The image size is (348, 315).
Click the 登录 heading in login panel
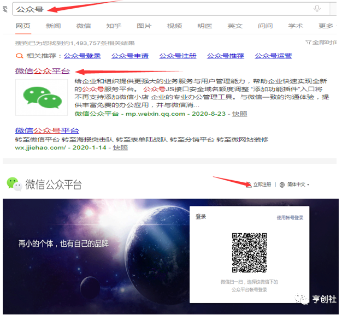pos(201,217)
